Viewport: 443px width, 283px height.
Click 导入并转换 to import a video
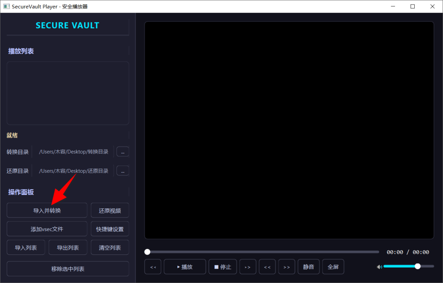coord(47,211)
